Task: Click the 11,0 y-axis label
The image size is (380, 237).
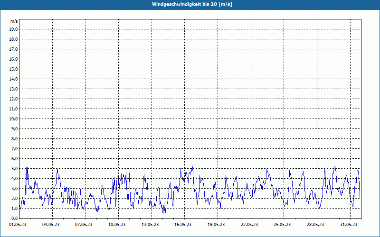Action: pyautogui.click(x=13, y=109)
